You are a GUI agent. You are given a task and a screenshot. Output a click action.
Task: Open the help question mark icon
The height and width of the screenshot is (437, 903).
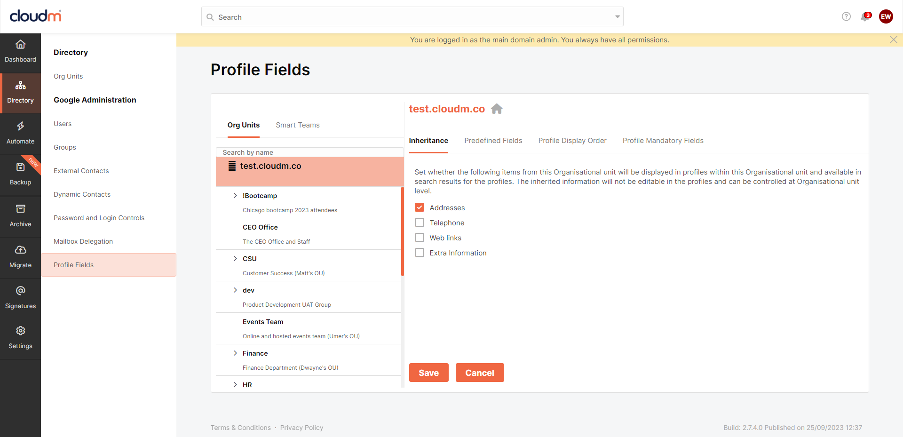[x=846, y=16]
